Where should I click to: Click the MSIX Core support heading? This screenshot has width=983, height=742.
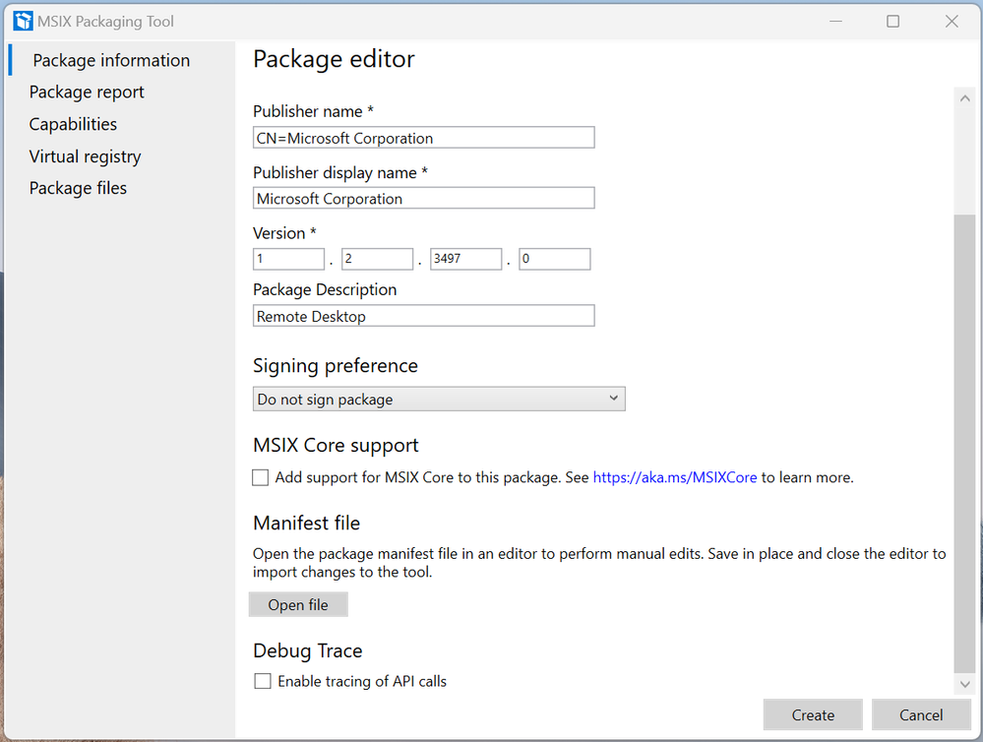pyautogui.click(x=336, y=446)
